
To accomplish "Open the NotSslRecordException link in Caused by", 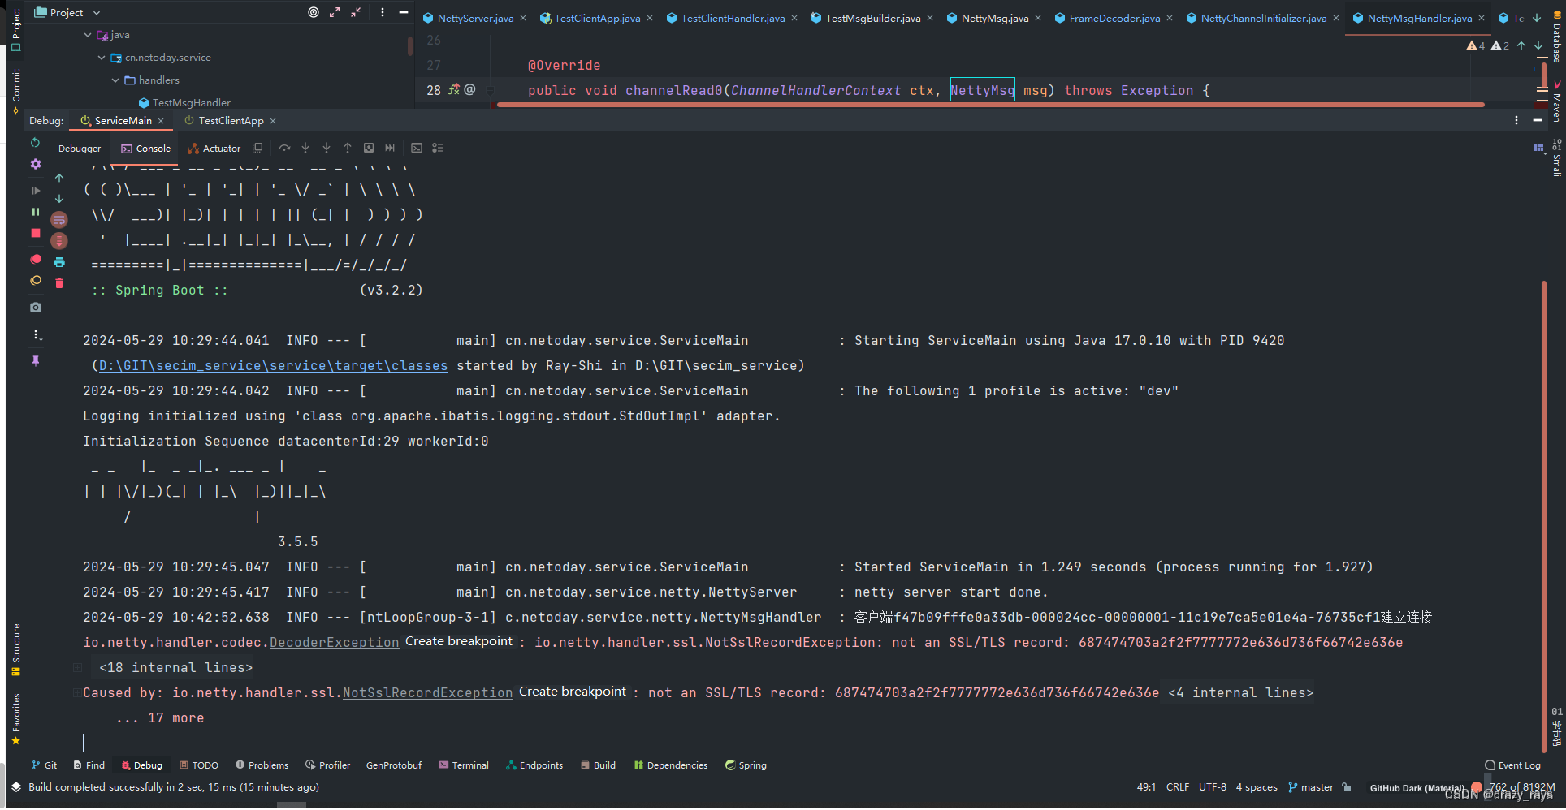I will pyautogui.click(x=427, y=693).
